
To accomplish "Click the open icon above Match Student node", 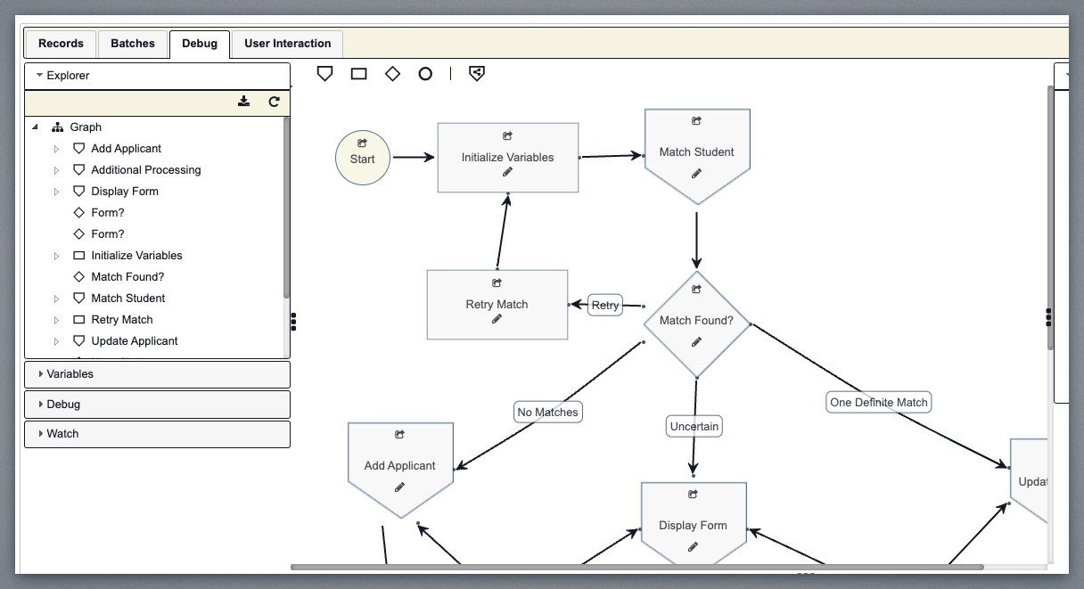I will [696, 121].
